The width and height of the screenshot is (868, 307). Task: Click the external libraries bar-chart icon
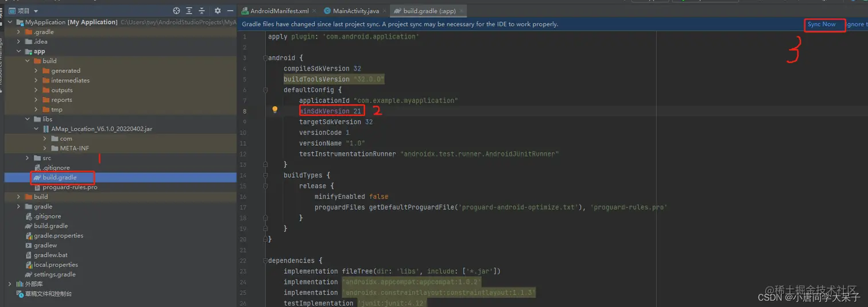pyautogui.click(x=20, y=284)
